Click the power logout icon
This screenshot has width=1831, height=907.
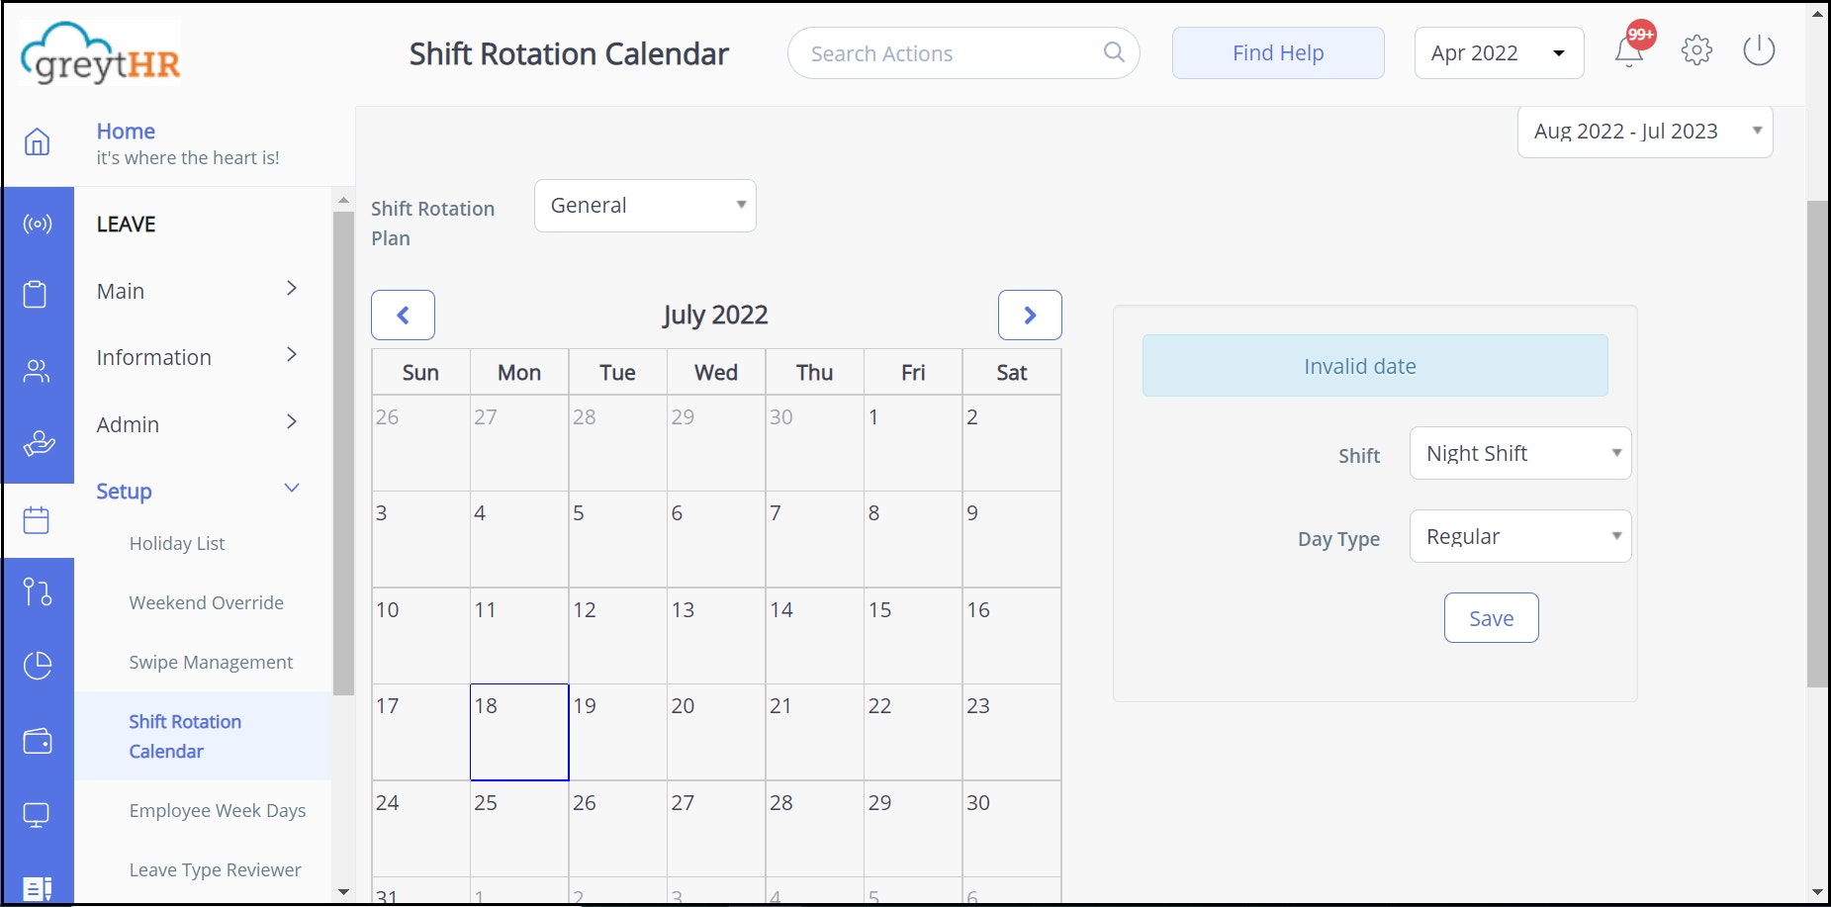coord(1759,50)
